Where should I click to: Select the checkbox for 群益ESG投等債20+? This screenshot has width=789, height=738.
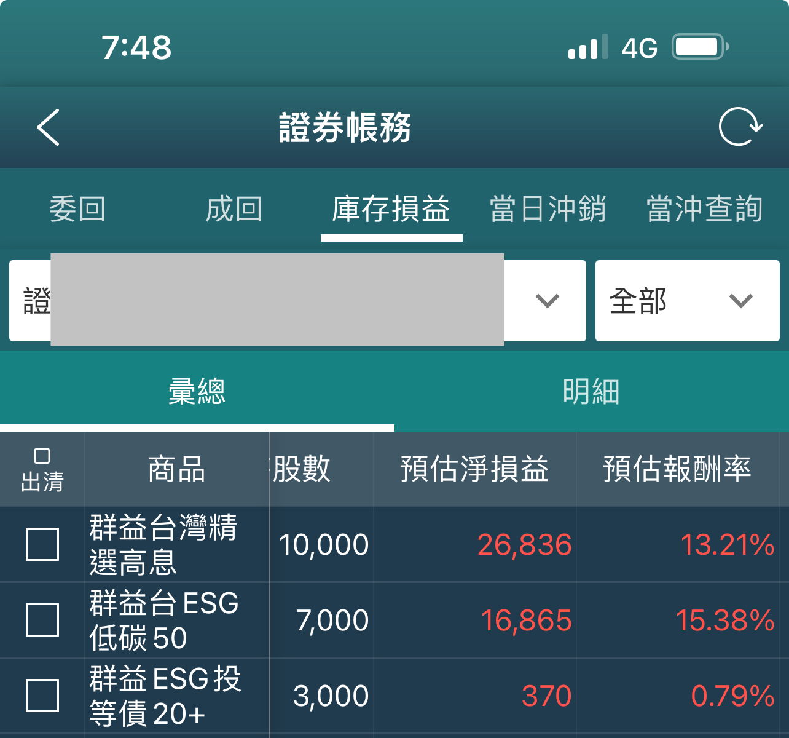[x=42, y=696]
